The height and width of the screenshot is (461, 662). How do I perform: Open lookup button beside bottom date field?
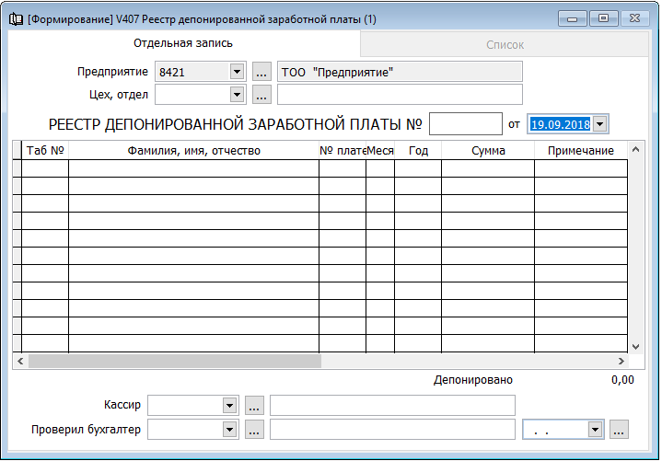(x=620, y=429)
